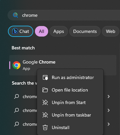Click the Google Chrome app icon
The height and width of the screenshot is (135, 120).
pos(16,65)
